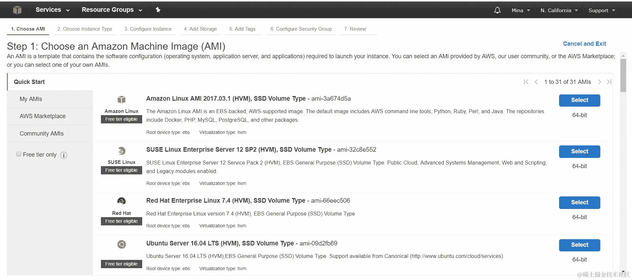Screen dimensions: 632x280
Task: Open the Mina account dropdown
Action: click(x=521, y=11)
